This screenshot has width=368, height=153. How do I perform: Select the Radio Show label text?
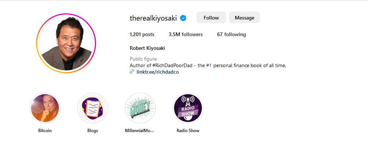coord(188,131)
